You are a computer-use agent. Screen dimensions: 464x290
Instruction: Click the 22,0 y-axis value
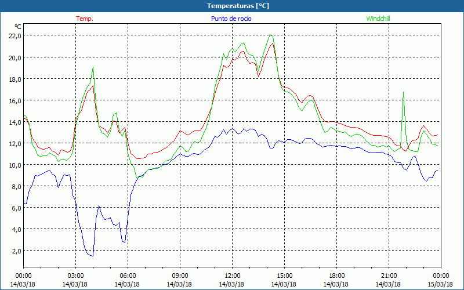click(x=16, y=36)
